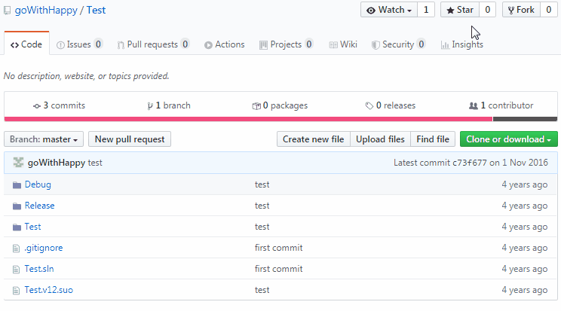Viewport: 561px width, 311px height.
Task: Click the repository book icon beside goWithHappy
Action: click(7, 11)
